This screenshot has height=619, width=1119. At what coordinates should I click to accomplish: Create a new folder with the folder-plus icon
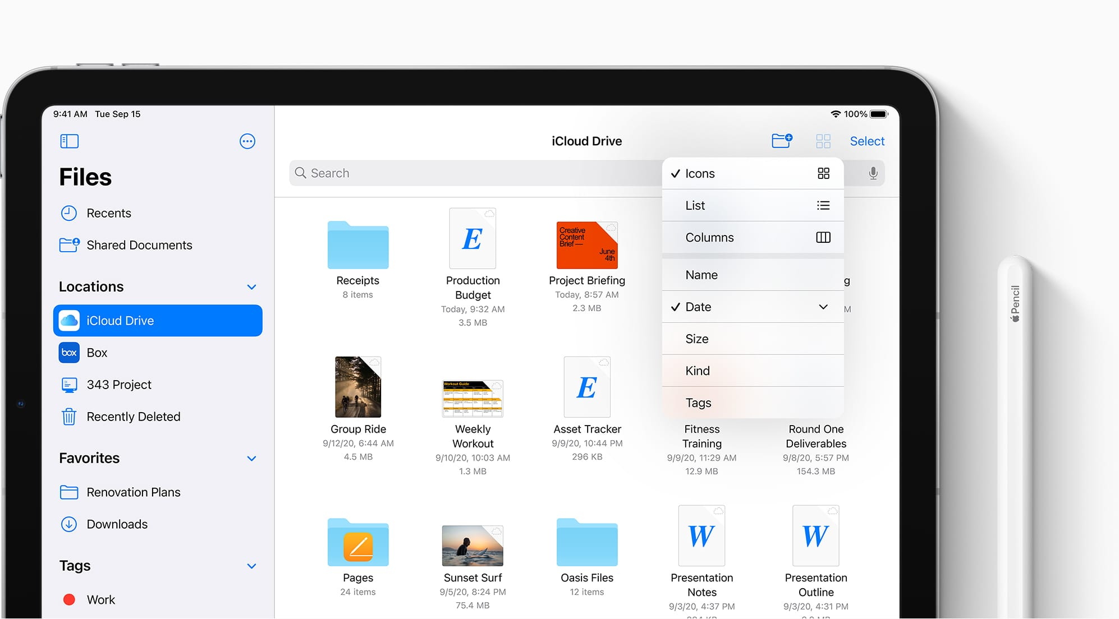pyautogui.click(x=782, y=141)
